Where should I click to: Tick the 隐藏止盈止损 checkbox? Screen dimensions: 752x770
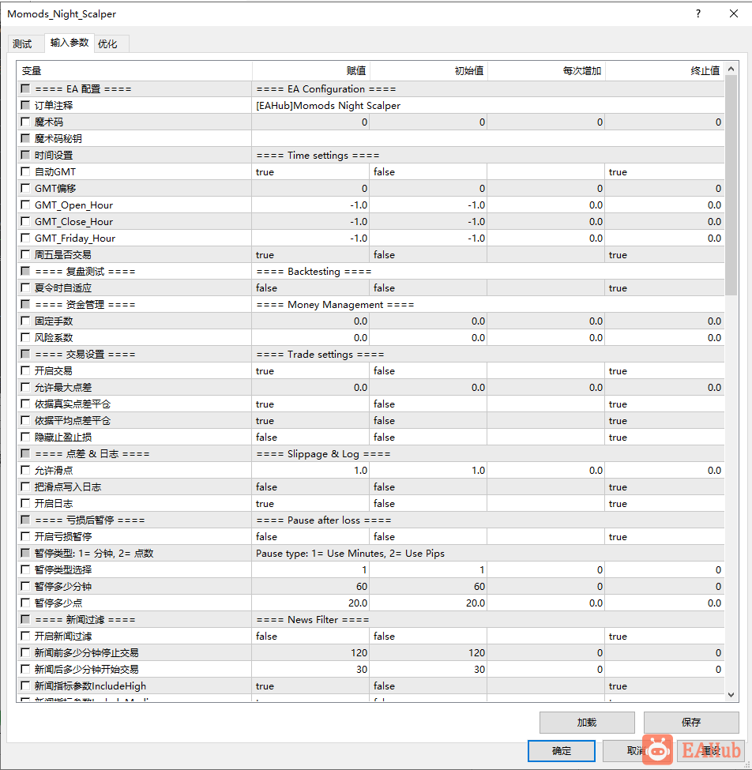tap(25, 437)
